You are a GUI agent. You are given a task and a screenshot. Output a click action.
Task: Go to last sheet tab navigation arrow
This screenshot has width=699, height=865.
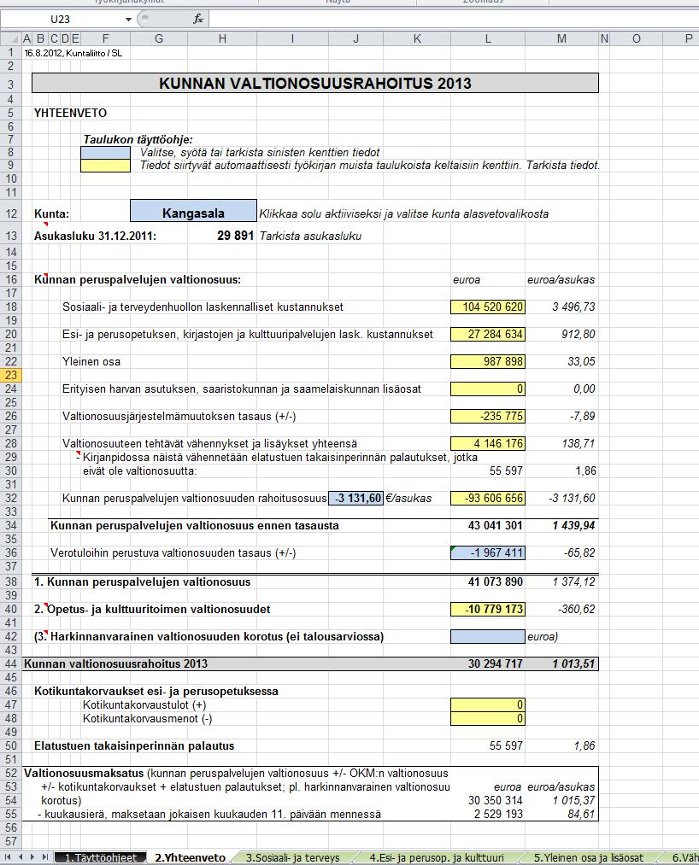[x=44, y=857]
